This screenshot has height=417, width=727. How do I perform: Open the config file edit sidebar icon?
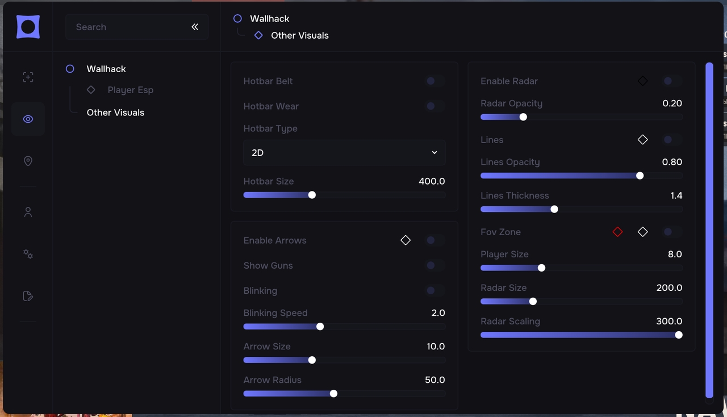28,295
